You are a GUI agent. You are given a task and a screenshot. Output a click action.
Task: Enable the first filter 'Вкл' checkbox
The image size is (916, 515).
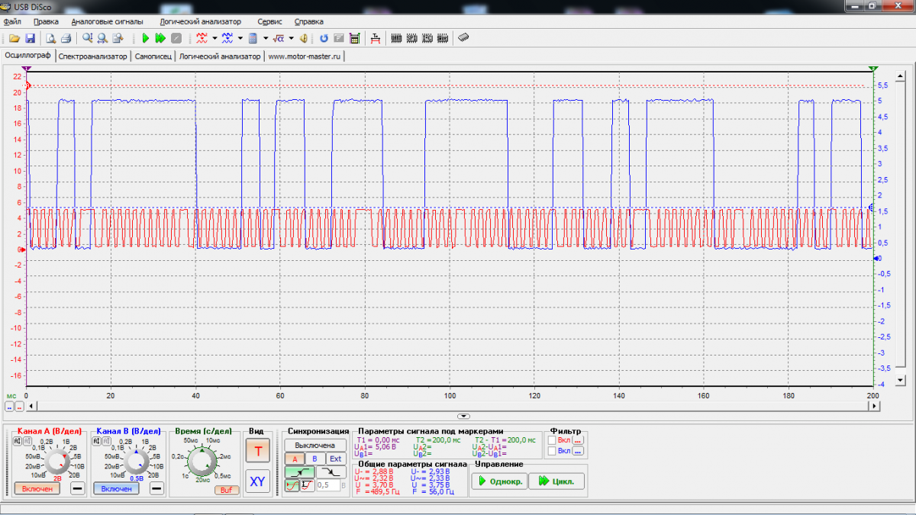(x=552, y=440)
